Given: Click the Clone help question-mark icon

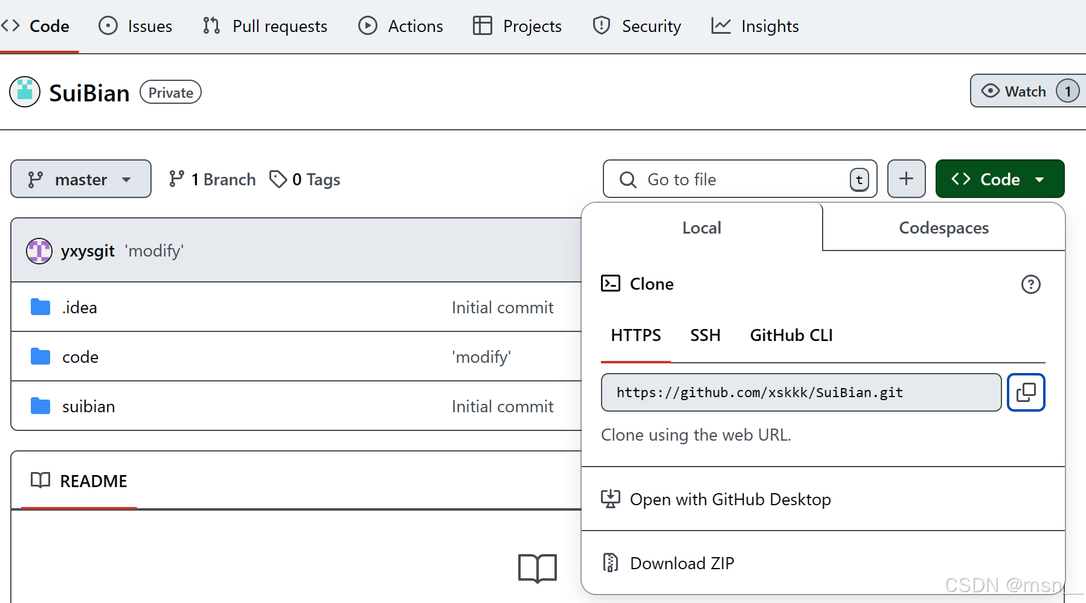Looking at the screenshot, I should click(x=1031, y=284).
